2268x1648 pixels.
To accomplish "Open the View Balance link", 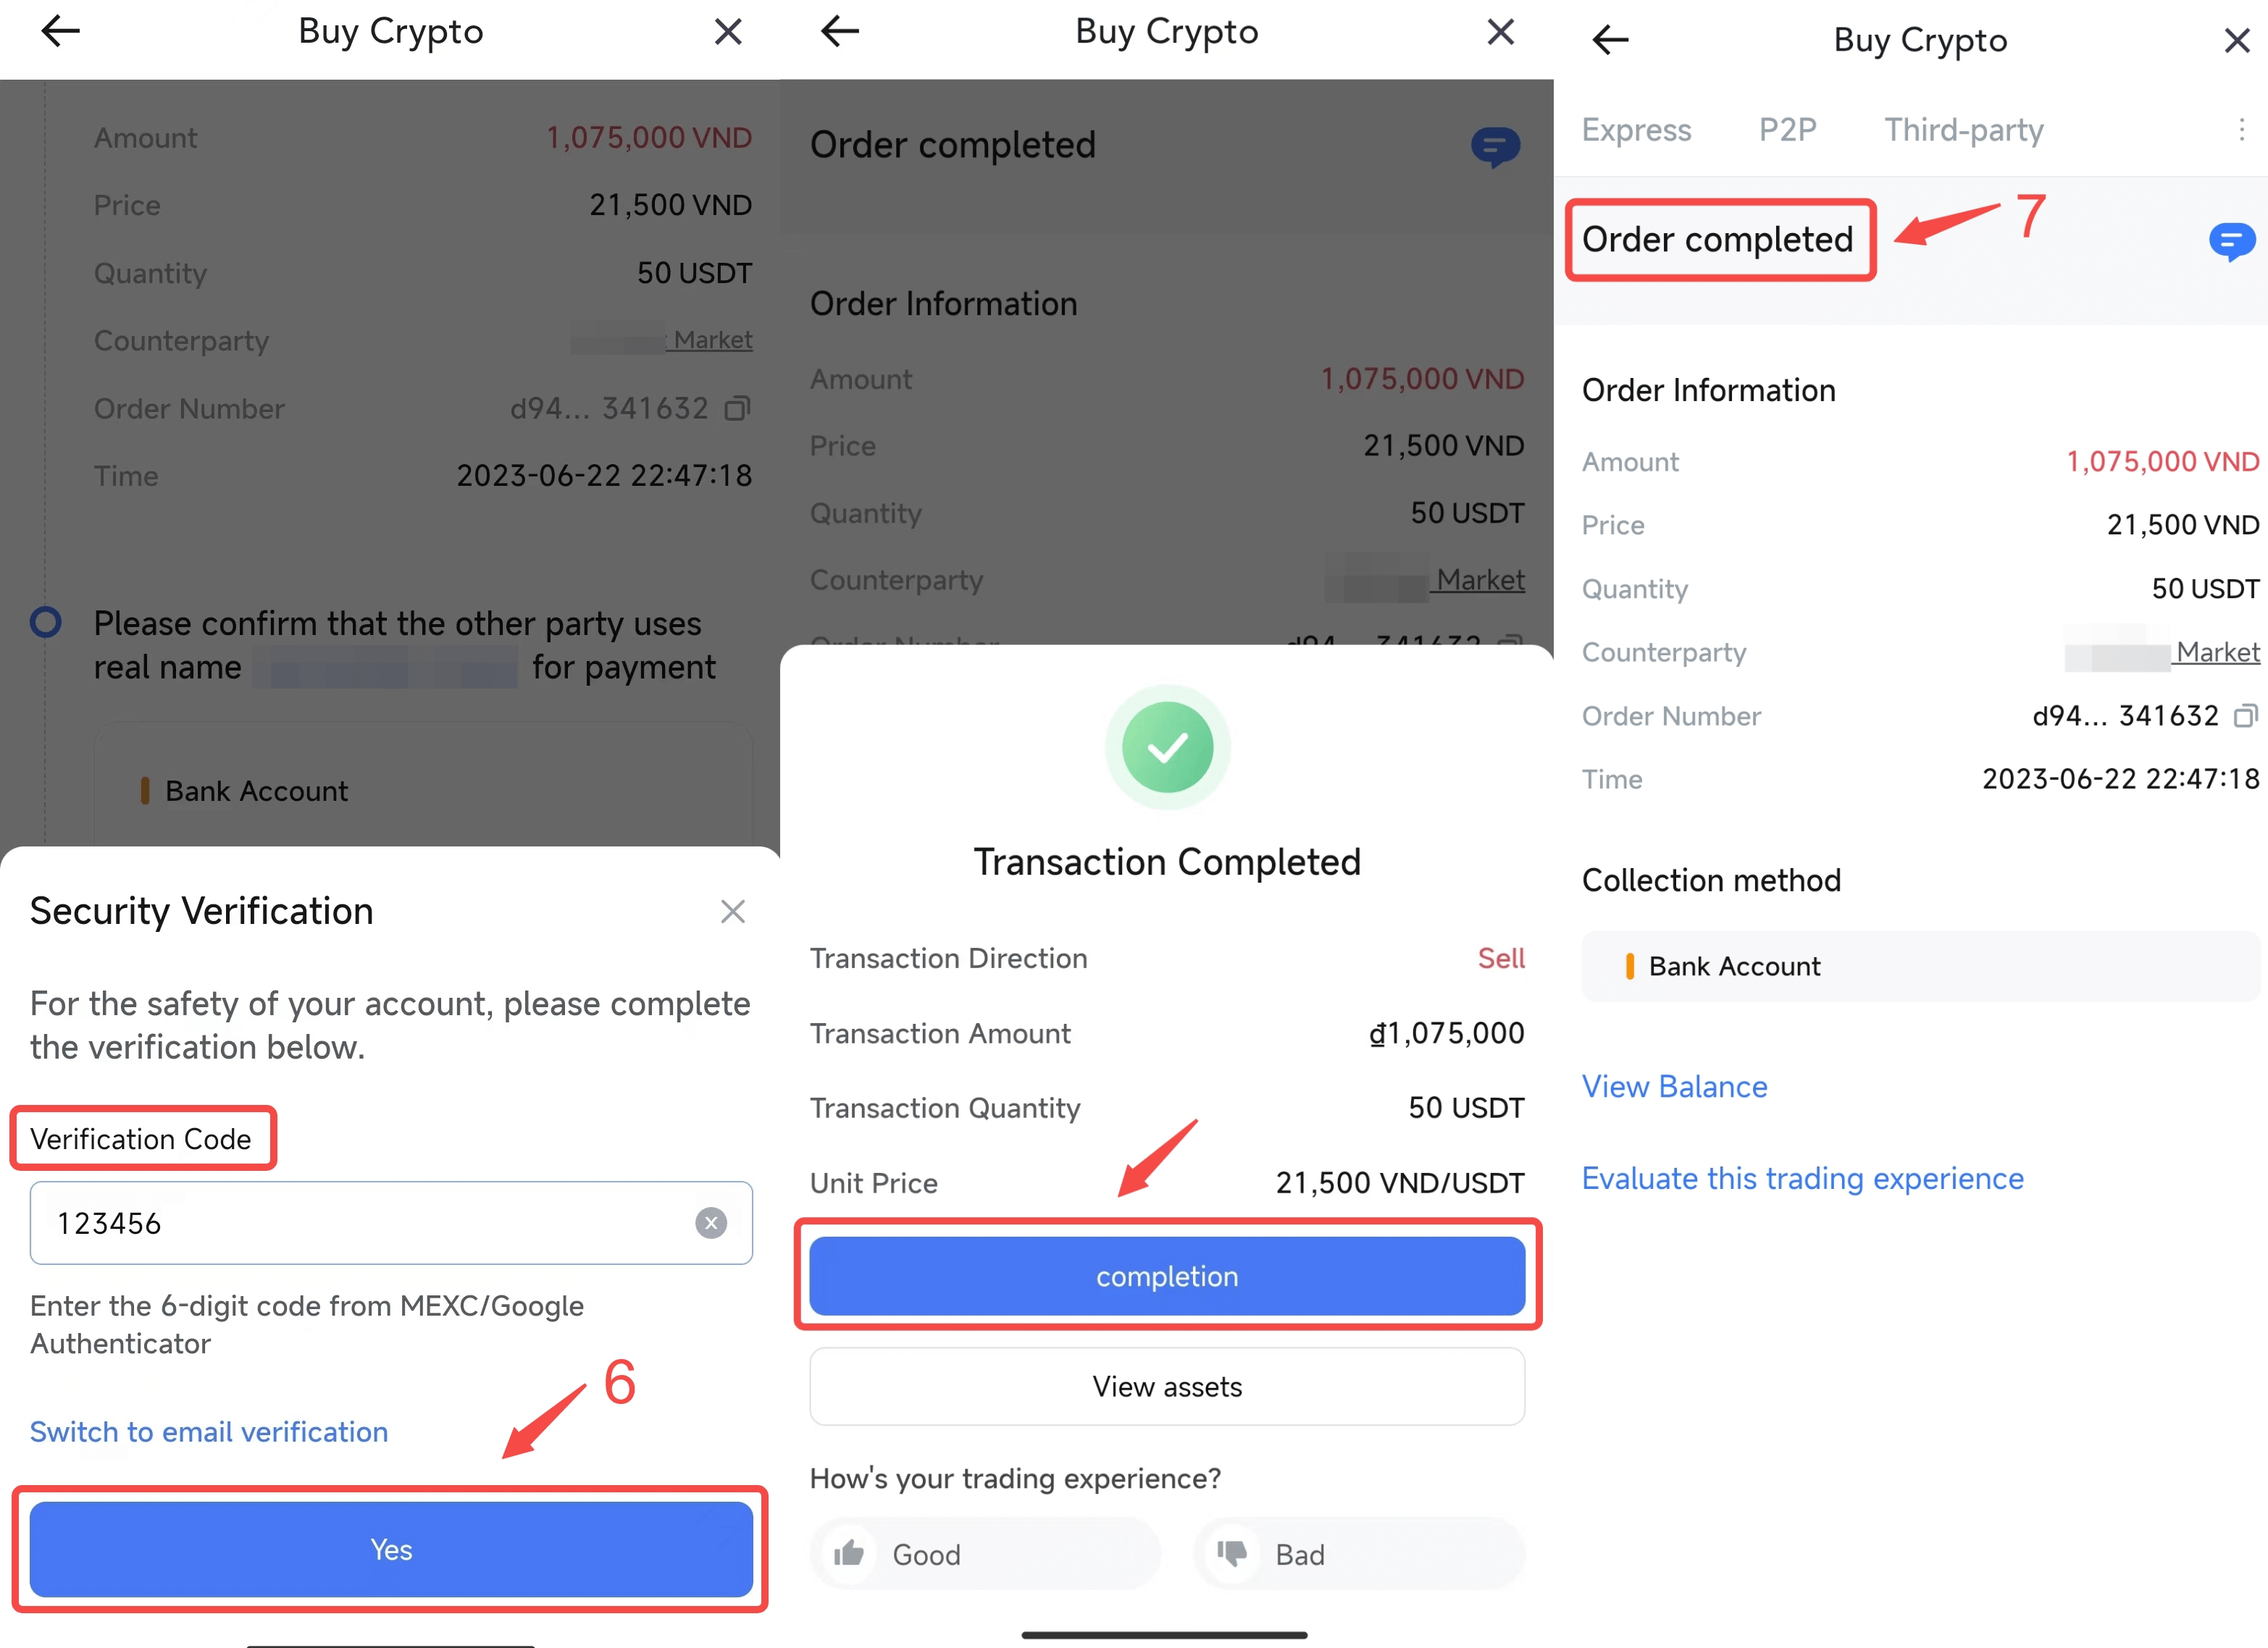I will coord(1674,1086).
